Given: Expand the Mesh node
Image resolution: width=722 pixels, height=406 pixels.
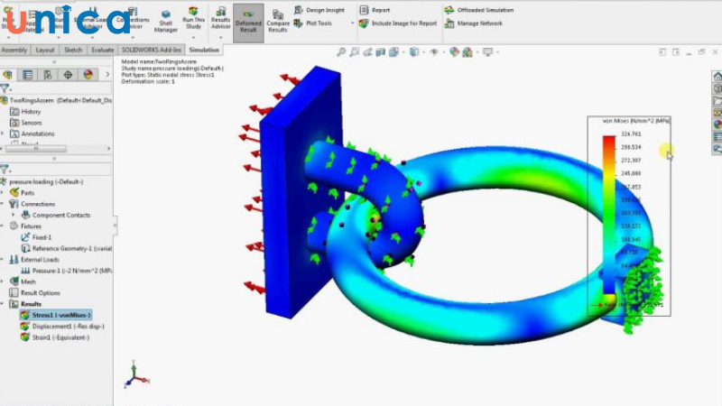Looking at the screenshot, I should click(3, 281).
